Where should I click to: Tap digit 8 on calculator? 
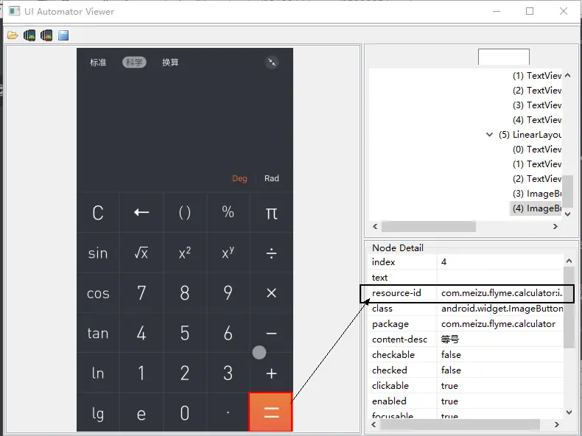185,293
